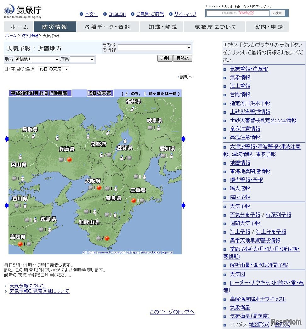This screenshot has width=306, height=329.
Task: Open the 知識・解説 tab
Action: coord(161,27)
